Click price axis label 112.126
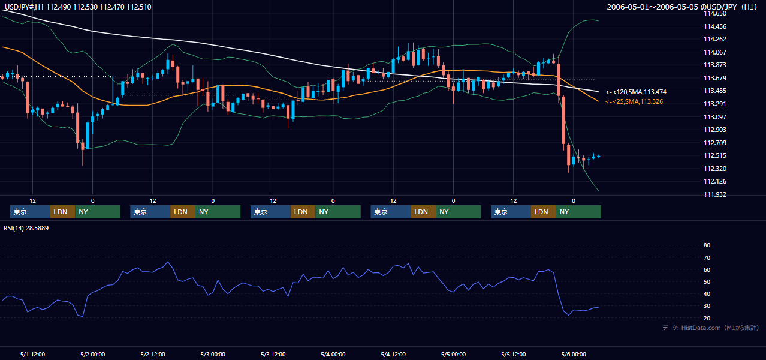The image size is (766, 360). click(714, 181)
